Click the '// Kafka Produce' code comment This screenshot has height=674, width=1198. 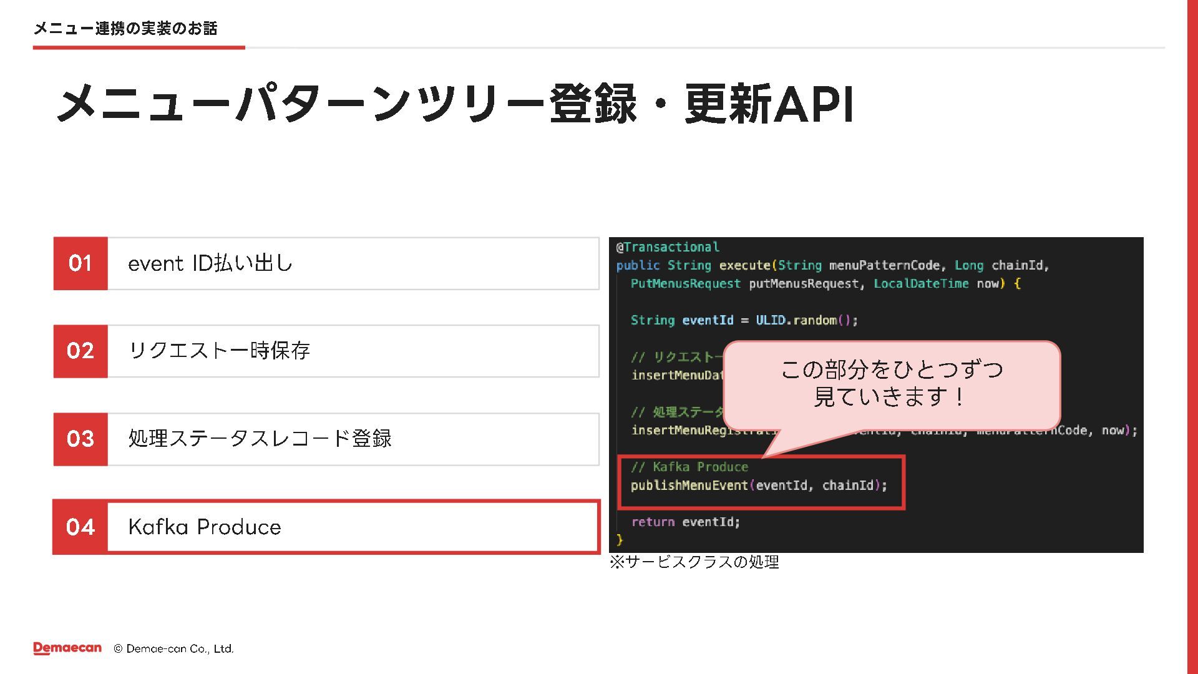click(x=689, y=467)
